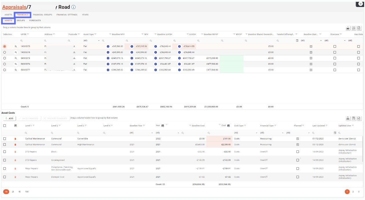The height and width of the screenshot is (200, 365).
Task: Open the Groups sub-tab
Action: coord(21,21)
